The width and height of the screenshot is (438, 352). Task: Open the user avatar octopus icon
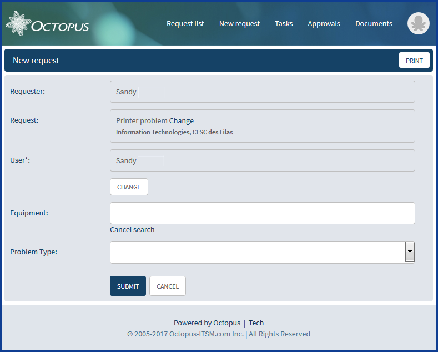418,23
